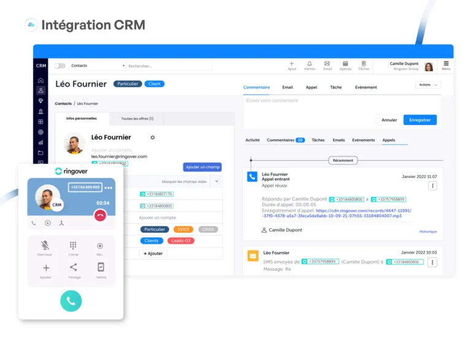This screenshot has height=337, width=471.
Task: Click the Écrivez votre commentaire text area
Action: pos(342,104)
